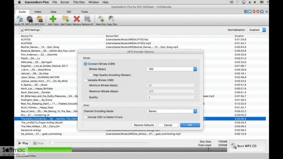Click the playback position slider handle

(53, 143)
